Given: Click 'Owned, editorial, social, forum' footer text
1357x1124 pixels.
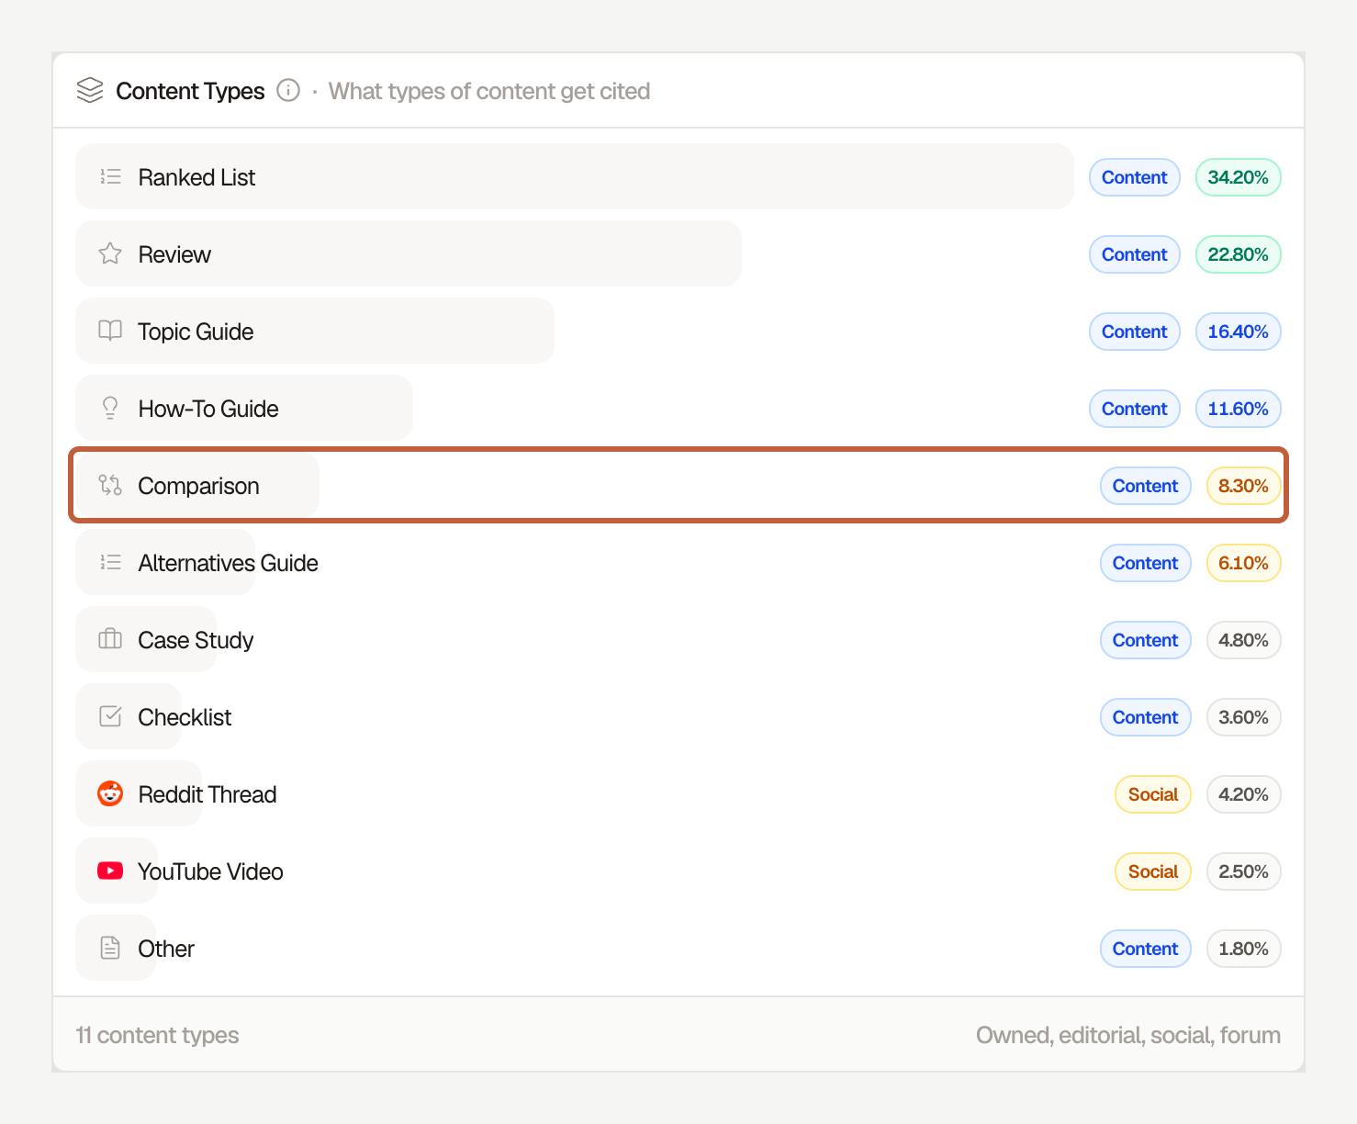Looking at the screenshot, I should pyautogui.click(x=1128, y=1035).
